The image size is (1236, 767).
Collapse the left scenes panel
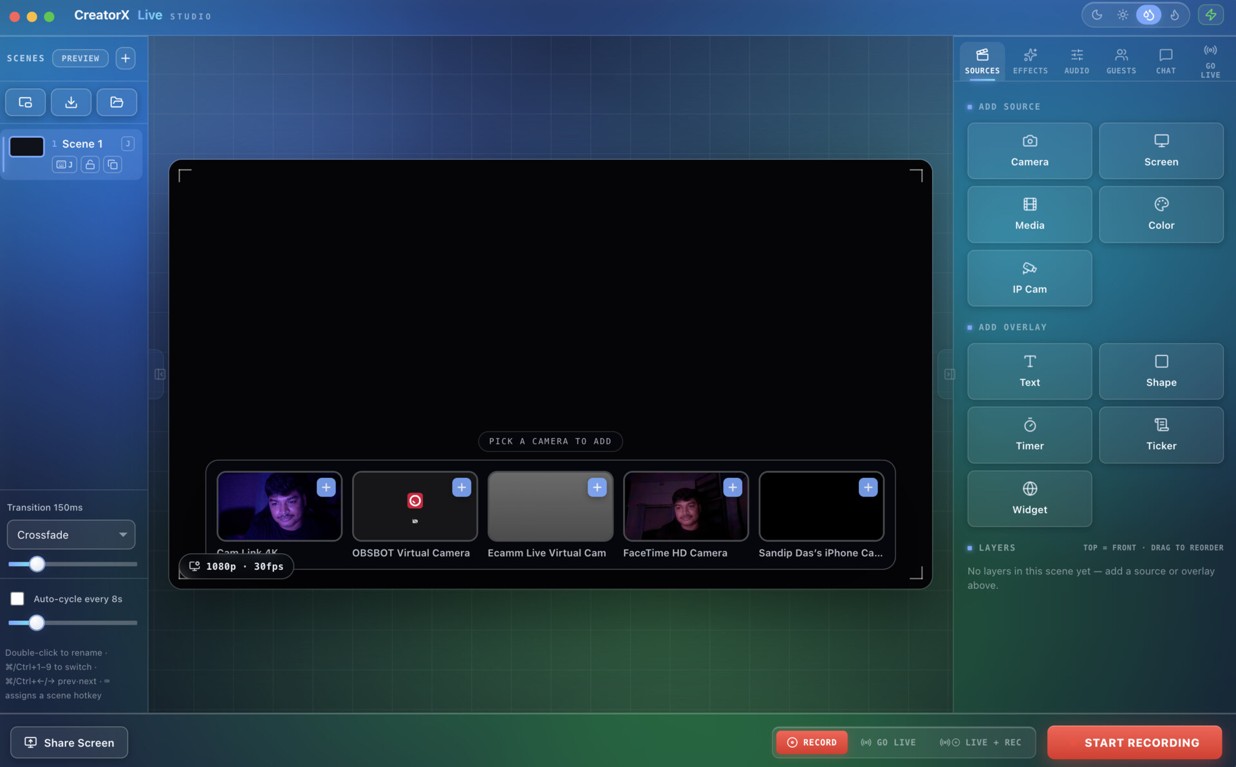point(159,374)
